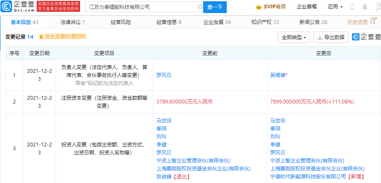The width and height of the screenshot is (381, 183).
Task: Open 罗风日 link in row 1
Action: point(164,75)
